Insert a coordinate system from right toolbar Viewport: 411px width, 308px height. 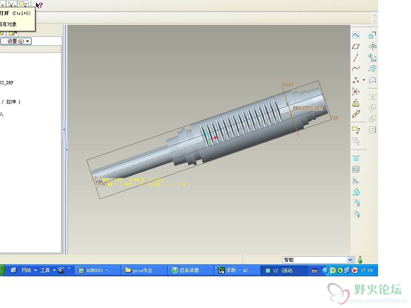point(356,91)
